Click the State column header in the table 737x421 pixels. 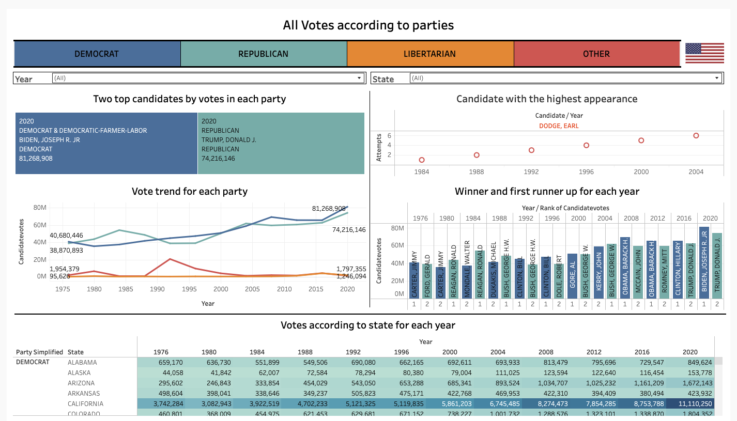pyautogui.click(x=75, y=352)
